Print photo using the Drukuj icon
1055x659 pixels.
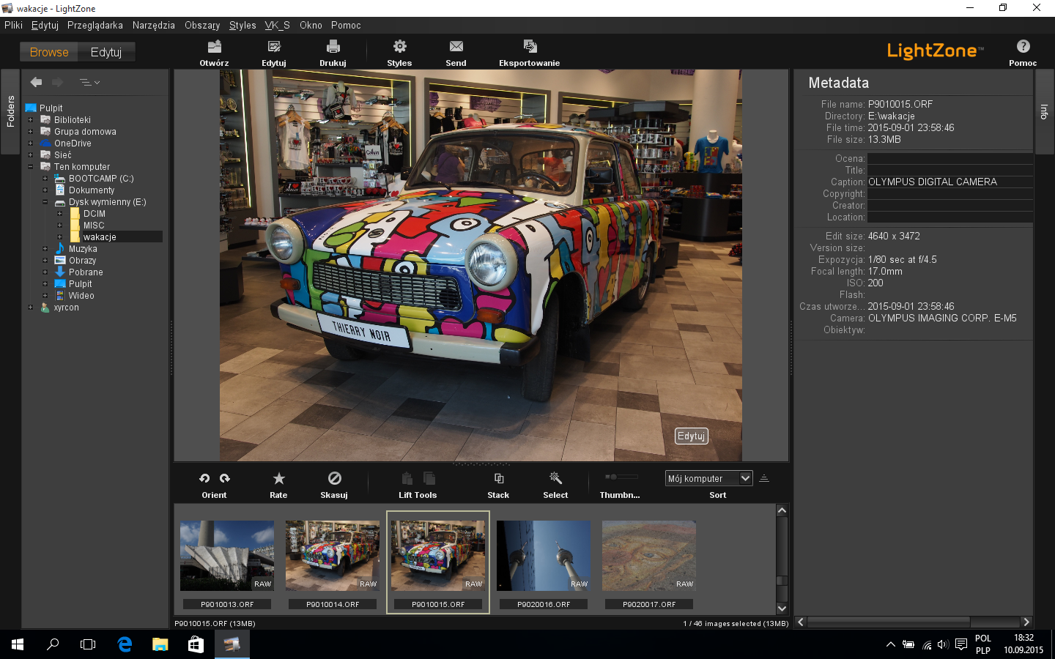[333, 47]
